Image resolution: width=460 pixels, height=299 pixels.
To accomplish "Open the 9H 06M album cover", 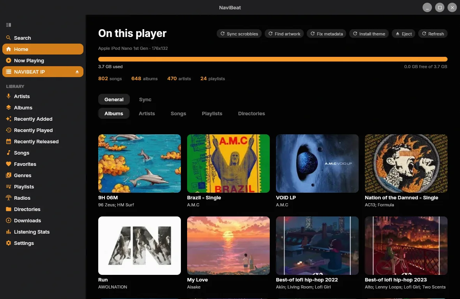I will click(140, 164).
